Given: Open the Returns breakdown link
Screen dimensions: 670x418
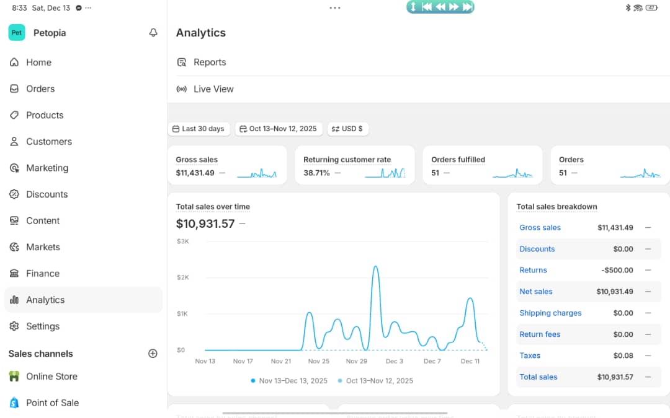Looking at the screenshot, I should pyautogui.click(x=533, y=270).
